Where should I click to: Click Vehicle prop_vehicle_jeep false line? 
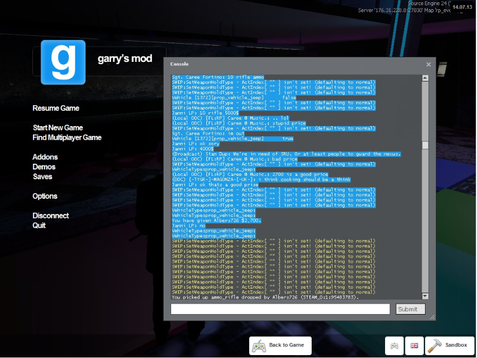pos(234,98)
